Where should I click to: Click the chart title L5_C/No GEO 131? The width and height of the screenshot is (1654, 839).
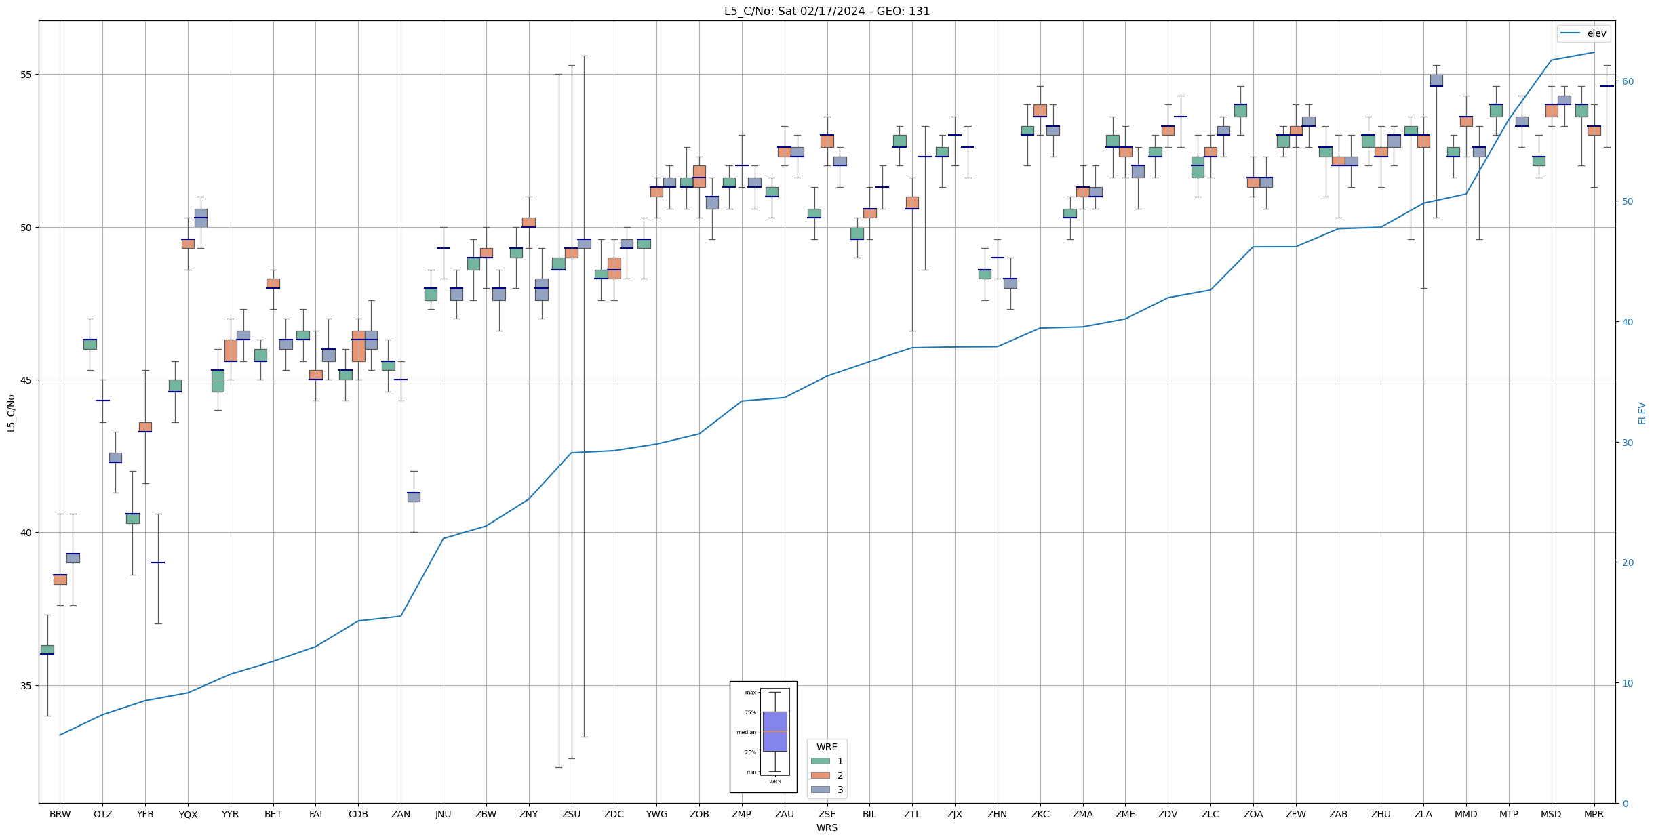pyautogui.click(x=827, y=11)
